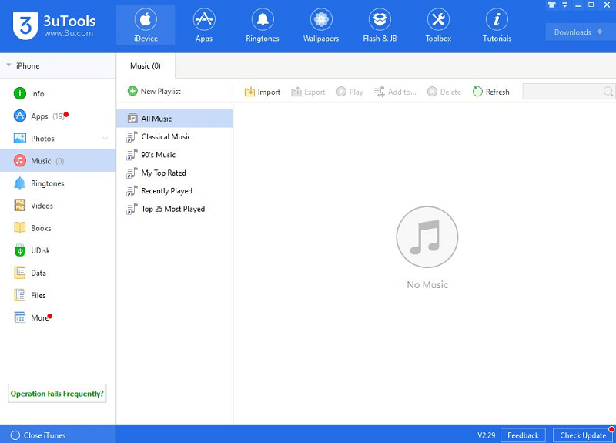Click the Apps store icon in header
The image size is (616, 443).
tap(204, 25)
